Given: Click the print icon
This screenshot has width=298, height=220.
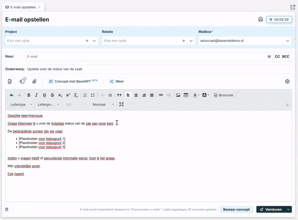Looking at the screenshot, I should 261,19.
